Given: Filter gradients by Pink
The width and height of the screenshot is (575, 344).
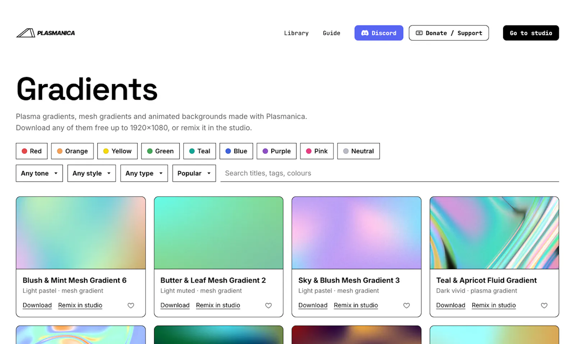Looking at the screenshot, I should pos(317,151).
